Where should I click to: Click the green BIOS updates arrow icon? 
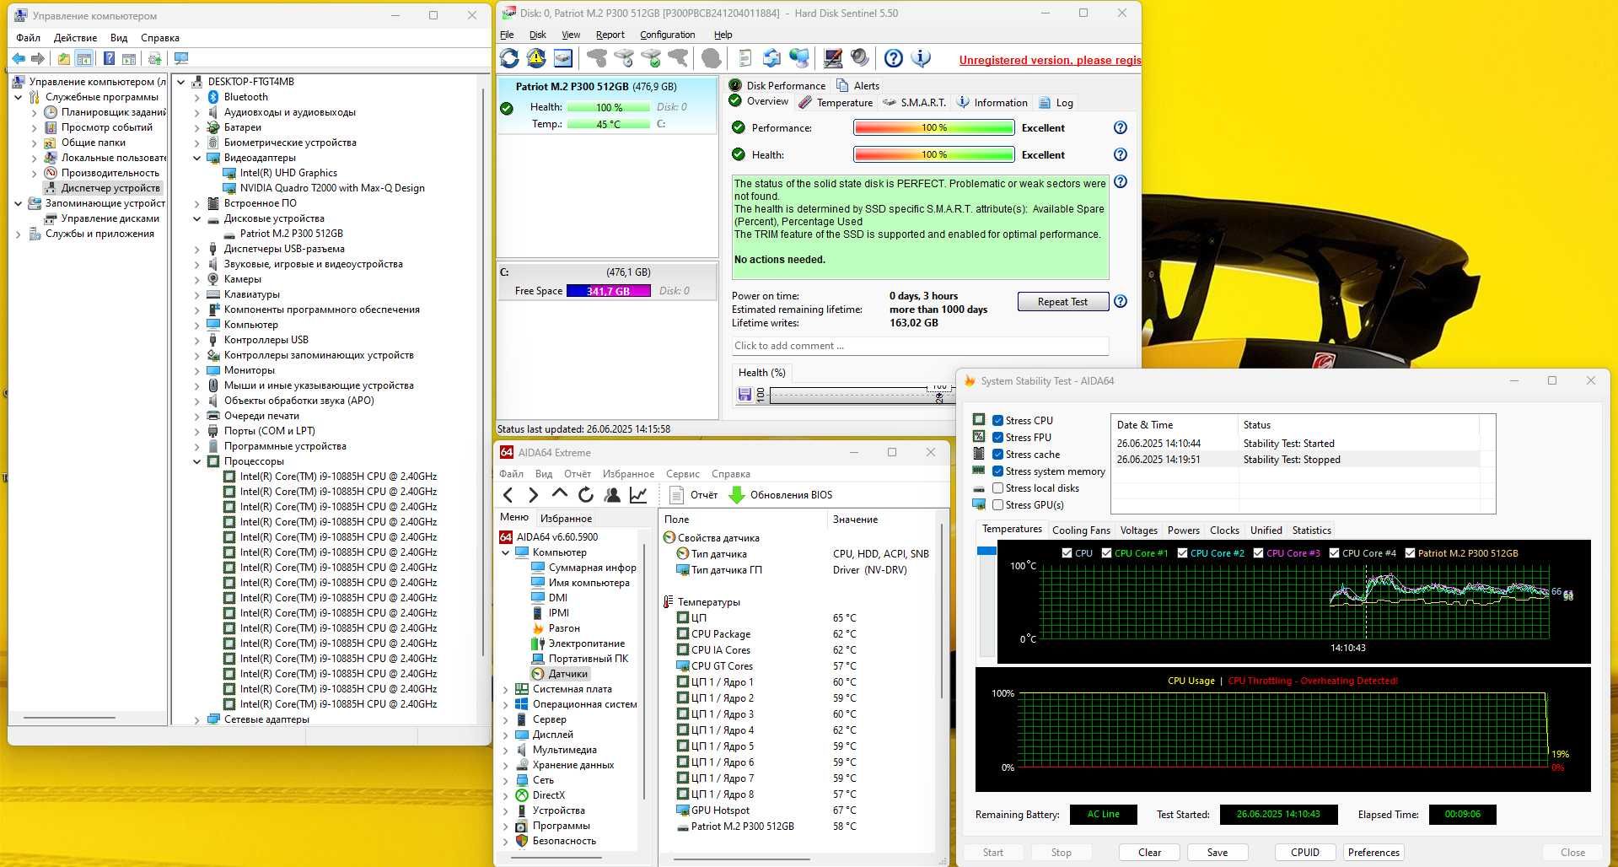click(736, 495)
